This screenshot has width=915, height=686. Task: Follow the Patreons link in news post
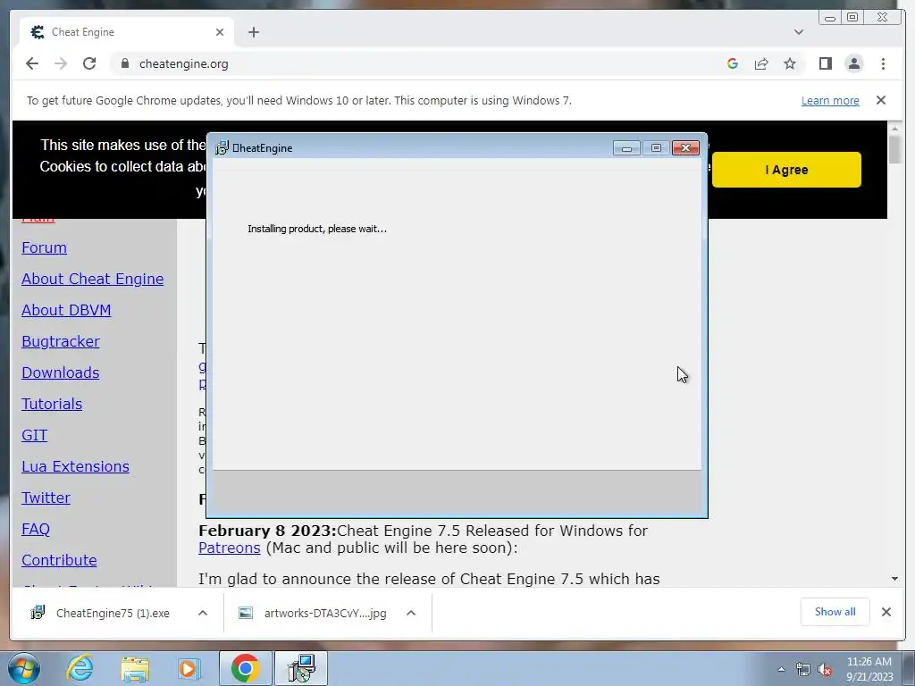tap(230, 548)
